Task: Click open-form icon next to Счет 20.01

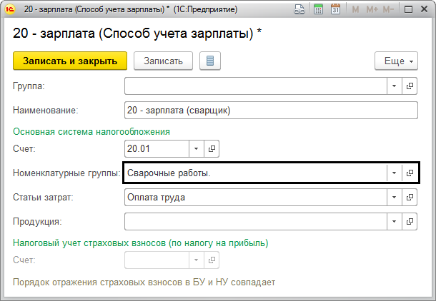Action: (211, 148)
